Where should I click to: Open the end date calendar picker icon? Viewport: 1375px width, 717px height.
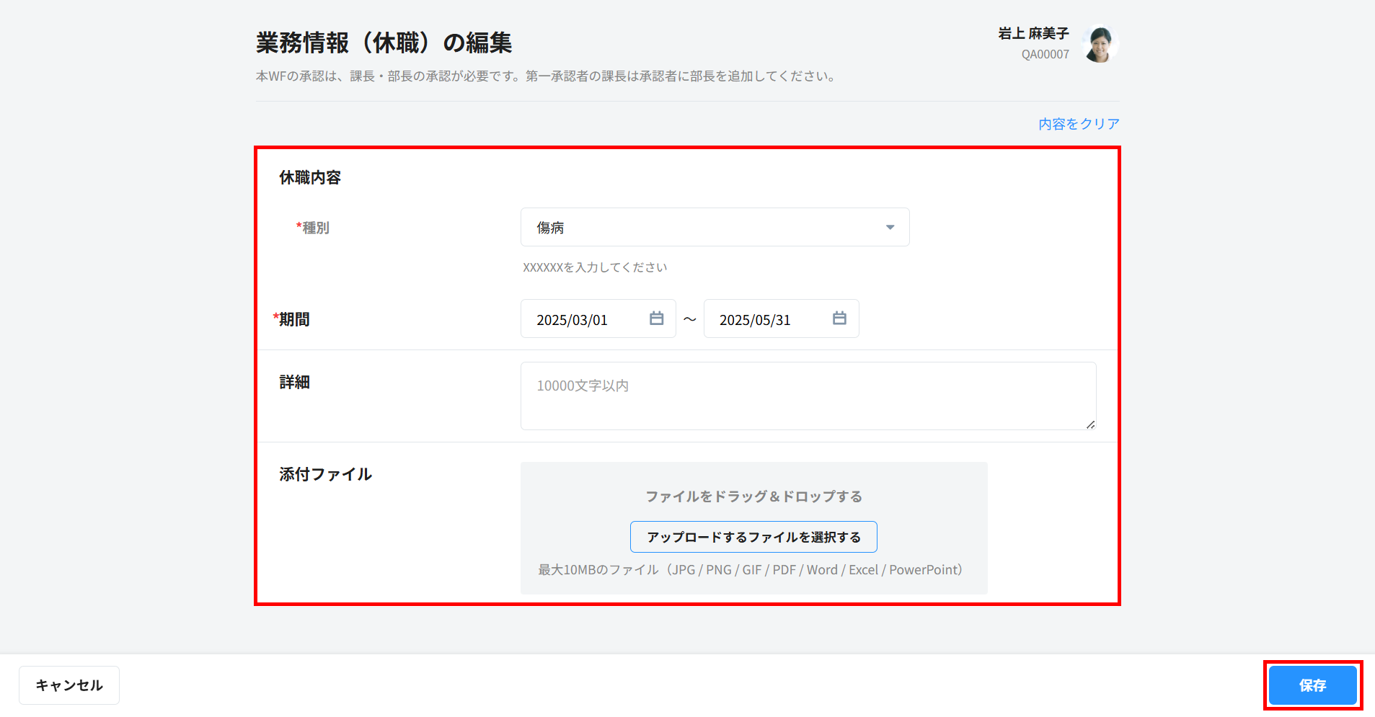(839, 319)
